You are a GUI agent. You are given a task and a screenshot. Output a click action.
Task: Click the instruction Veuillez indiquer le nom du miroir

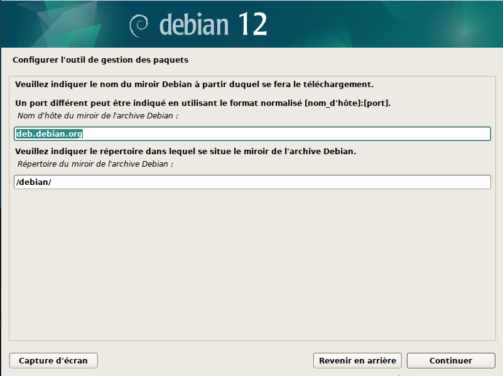[195, 85]
